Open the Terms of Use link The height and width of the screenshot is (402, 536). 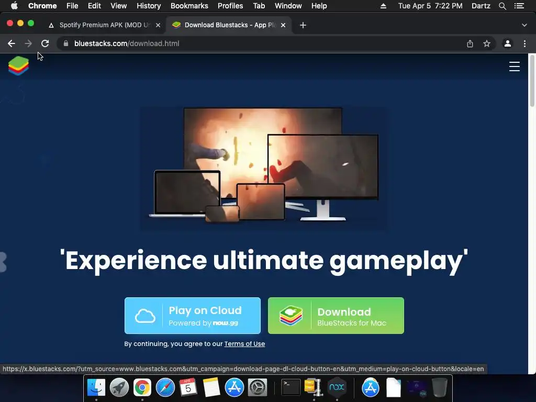pyautogui.click(x=244, y=344)
